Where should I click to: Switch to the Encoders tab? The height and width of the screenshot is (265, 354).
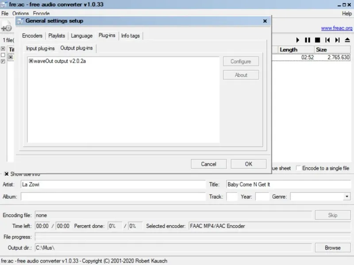point(32,36)
